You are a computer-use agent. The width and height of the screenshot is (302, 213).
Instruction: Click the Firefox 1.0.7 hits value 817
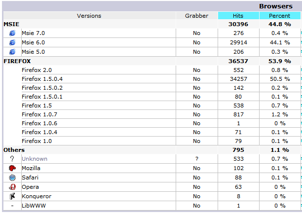[x=238, y=114]
